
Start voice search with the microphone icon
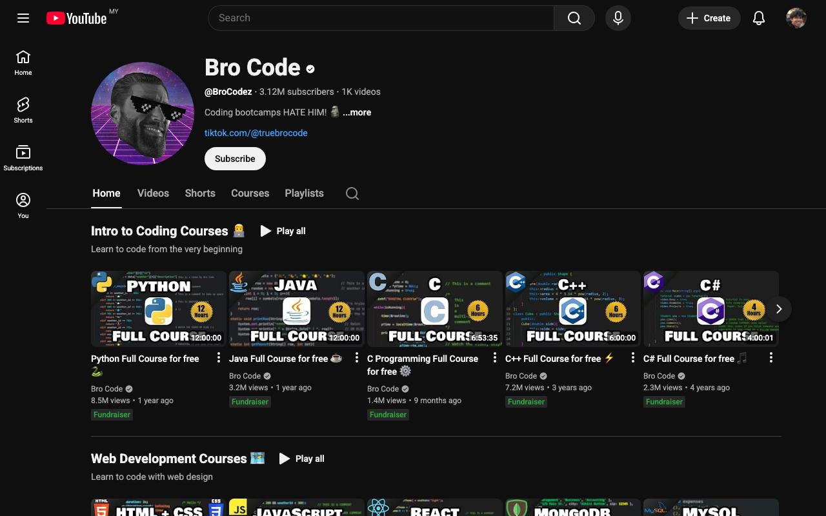point(618,18)
